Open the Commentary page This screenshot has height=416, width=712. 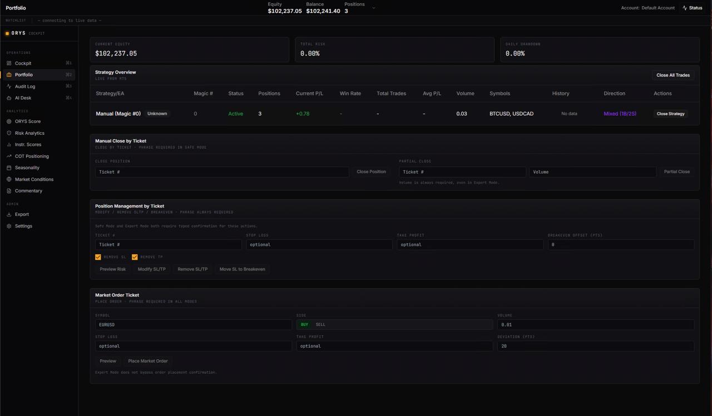point(38,191)
